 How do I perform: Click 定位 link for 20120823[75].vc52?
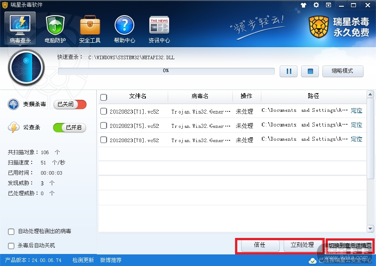click(x=356, y=125)
